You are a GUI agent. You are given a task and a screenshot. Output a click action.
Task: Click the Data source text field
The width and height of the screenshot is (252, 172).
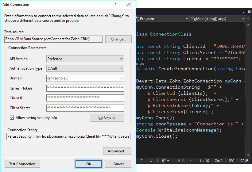click(x=53, y=39)
